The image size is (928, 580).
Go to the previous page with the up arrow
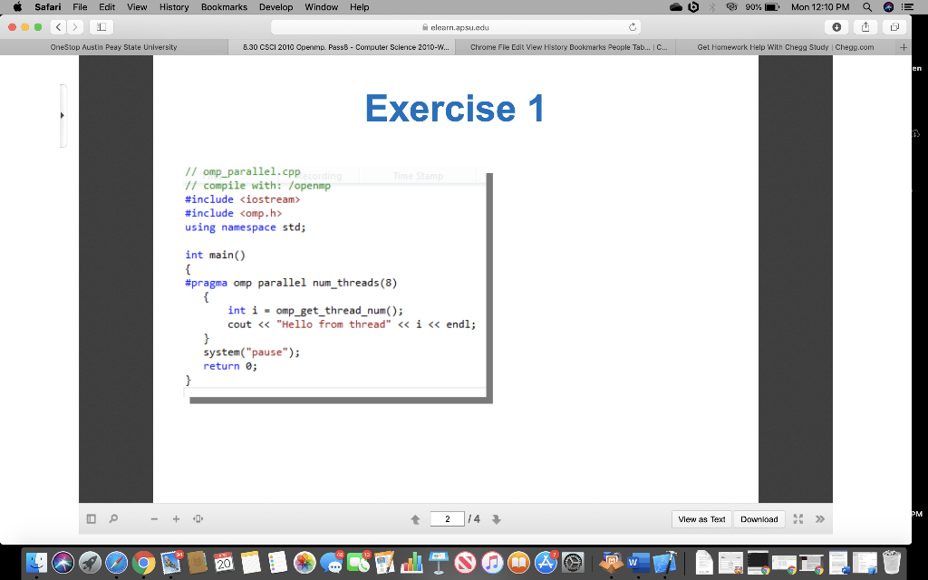click(414, 518)
